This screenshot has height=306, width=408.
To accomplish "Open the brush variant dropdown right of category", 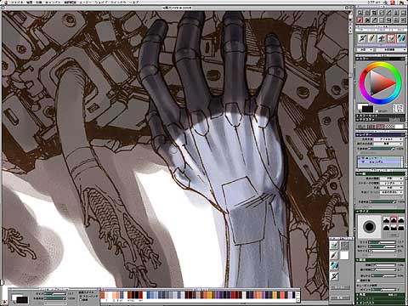I will click(391, 50).
